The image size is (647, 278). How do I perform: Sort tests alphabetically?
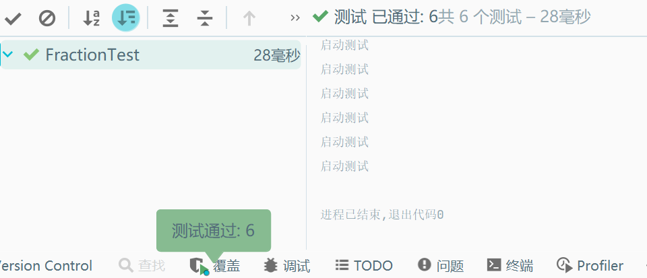pos(91,18)
